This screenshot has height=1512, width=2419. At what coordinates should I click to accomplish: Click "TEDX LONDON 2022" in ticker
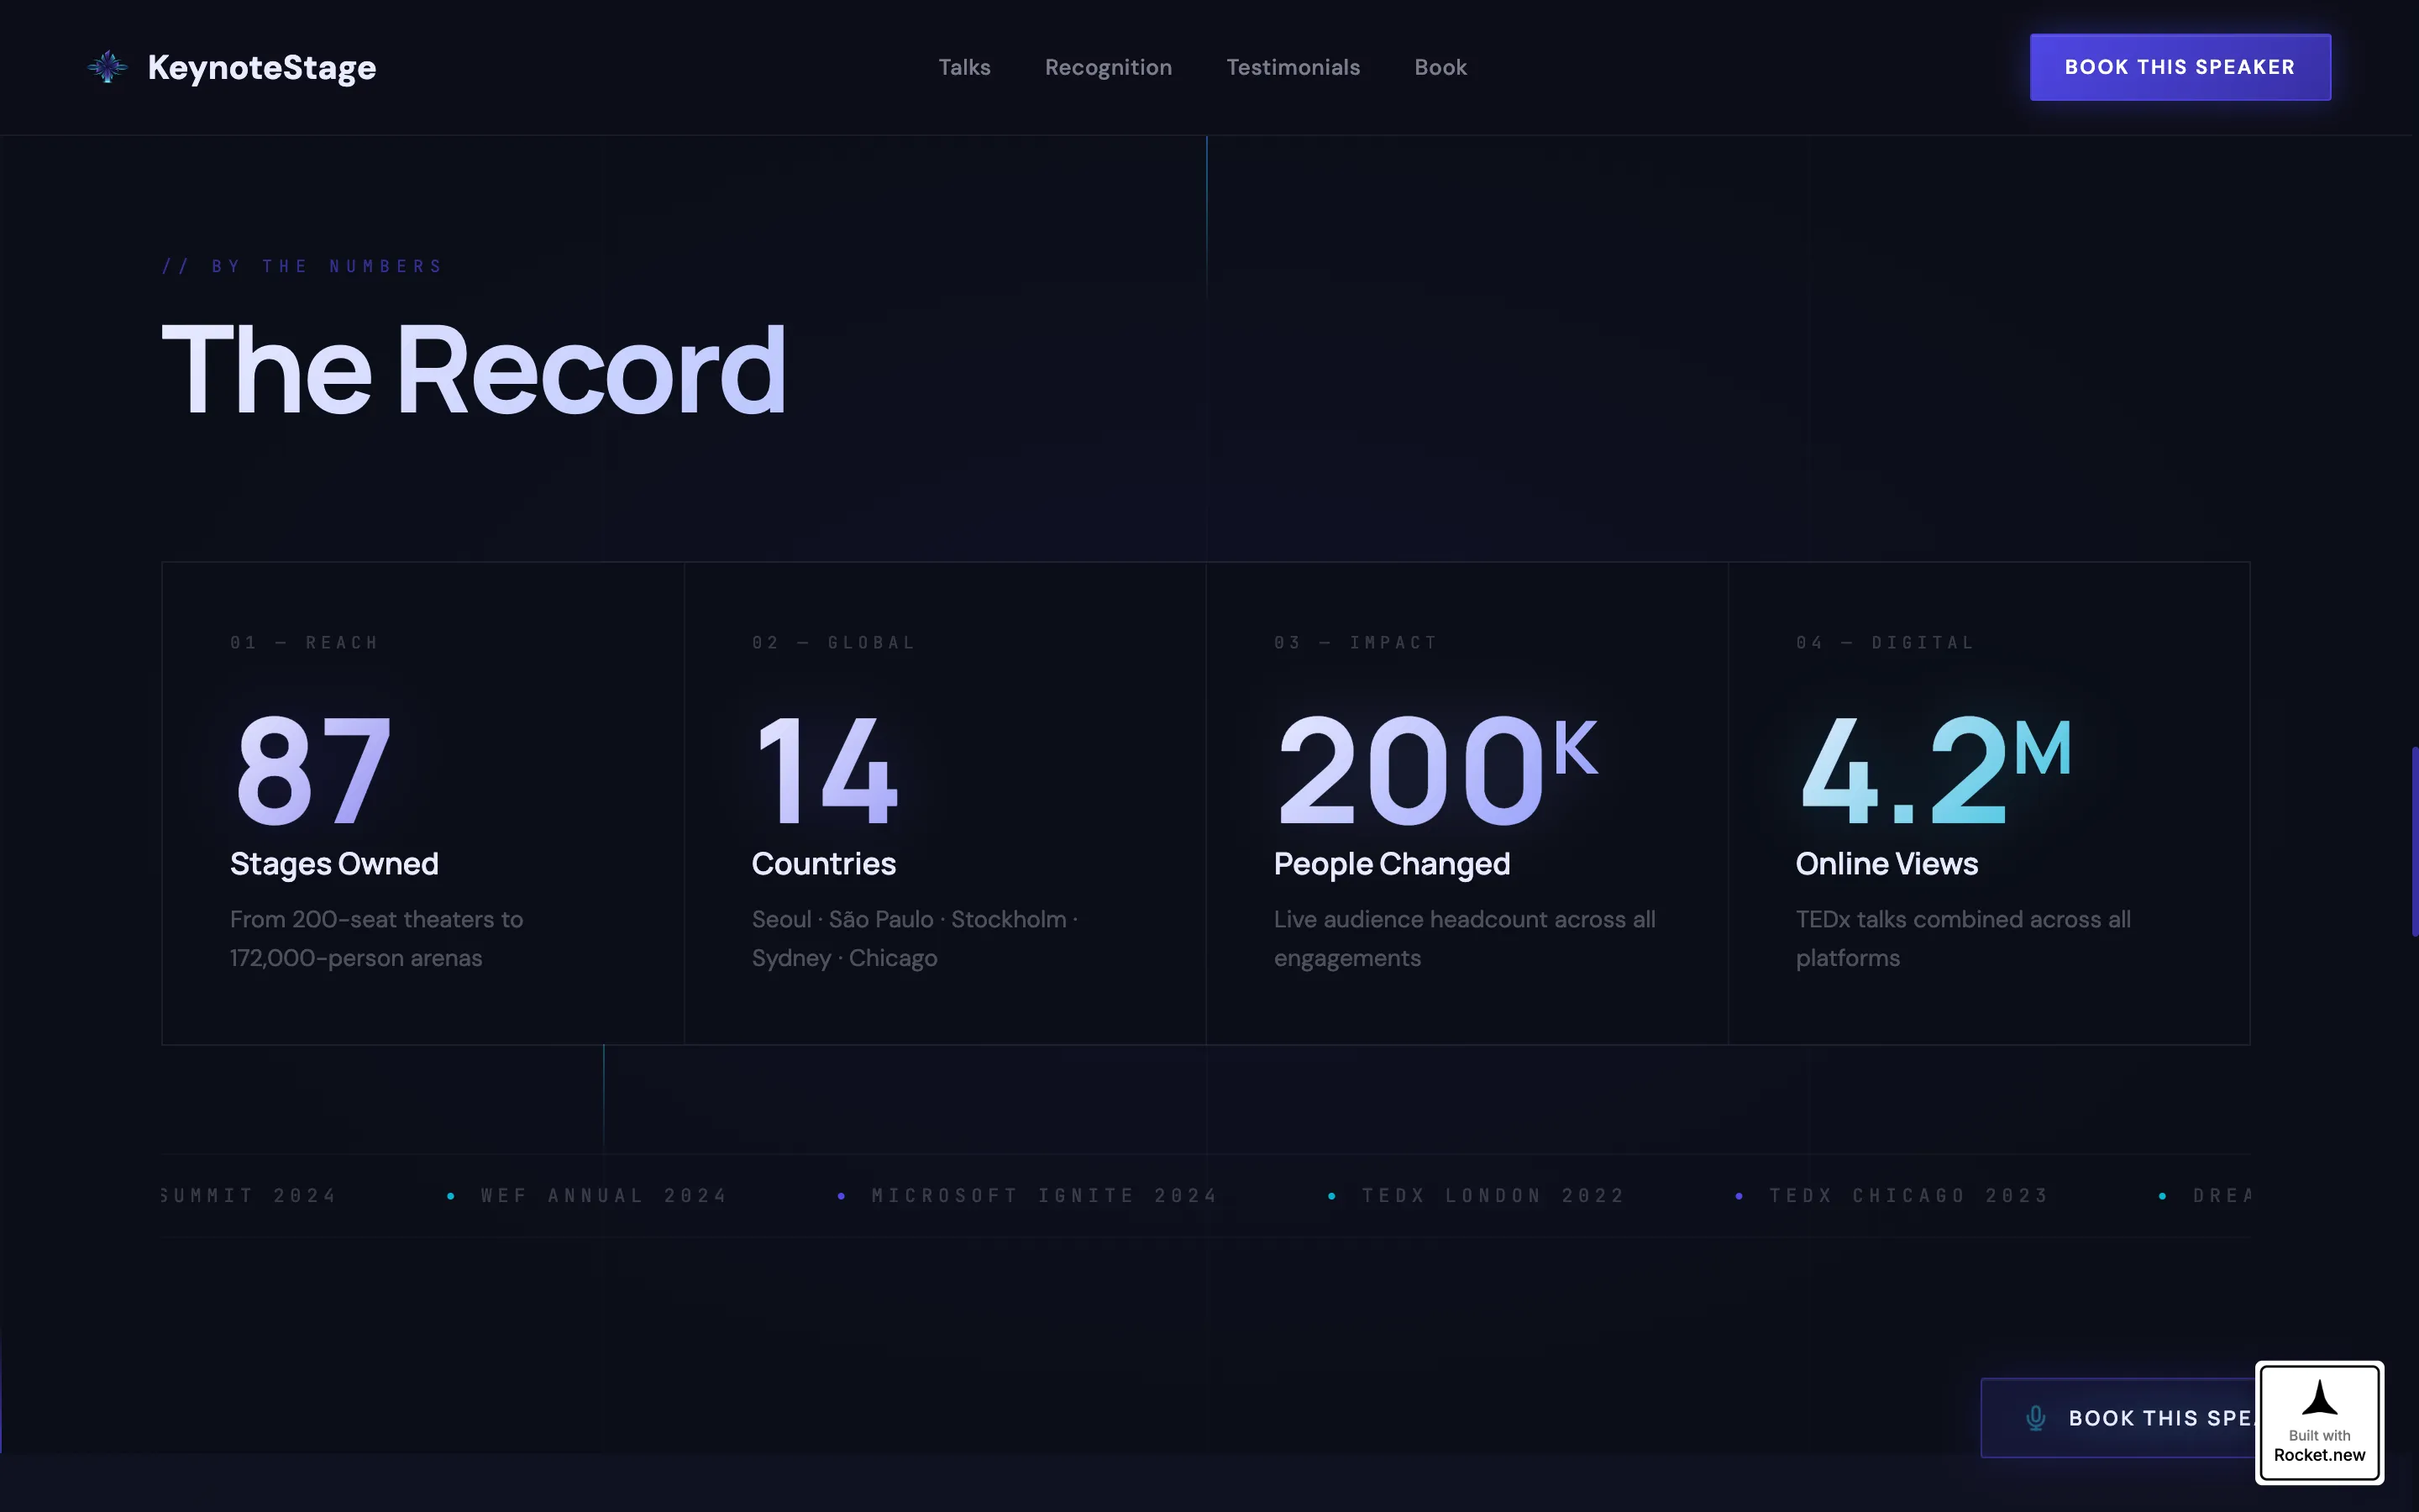(x=1493, y=1195)
